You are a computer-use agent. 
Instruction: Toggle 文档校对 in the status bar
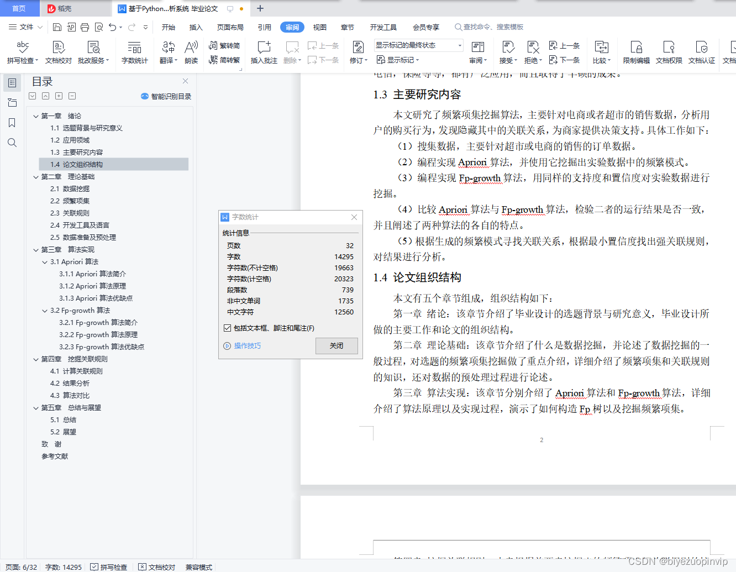157,567
